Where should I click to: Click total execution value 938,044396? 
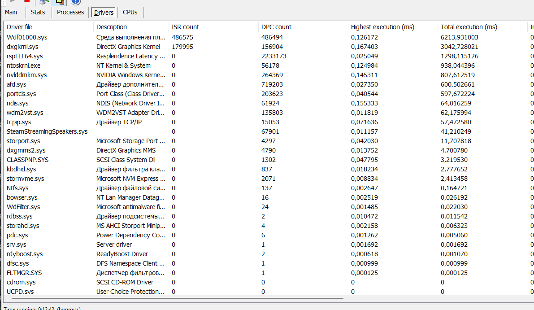coord(458,65)
